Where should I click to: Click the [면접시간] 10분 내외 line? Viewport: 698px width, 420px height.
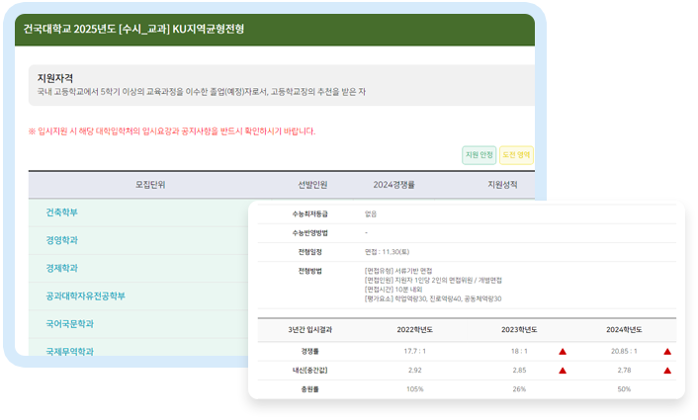pyautogui.click(x=393, y=290)
